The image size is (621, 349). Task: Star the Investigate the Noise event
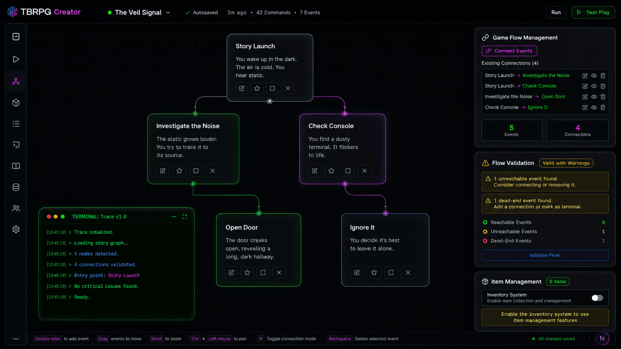179,171
